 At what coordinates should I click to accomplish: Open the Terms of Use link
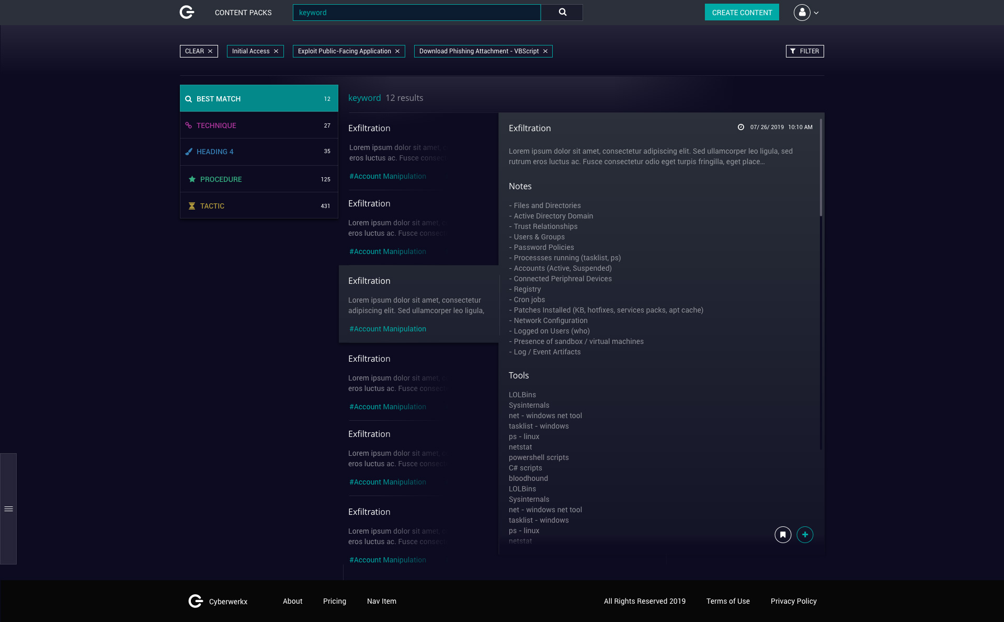[x=728, y=601]
